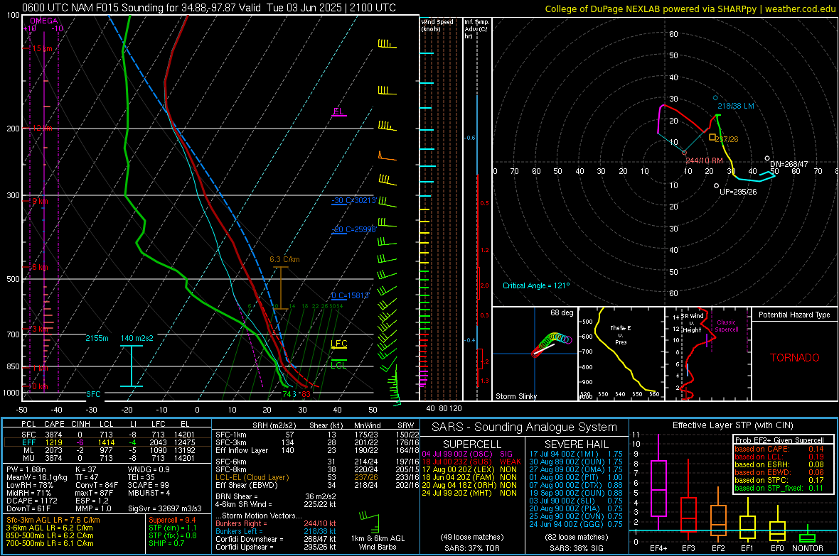Click 'Effective Layer STP (with CIN)' title

pyautogui.click(x=732, y=425)
